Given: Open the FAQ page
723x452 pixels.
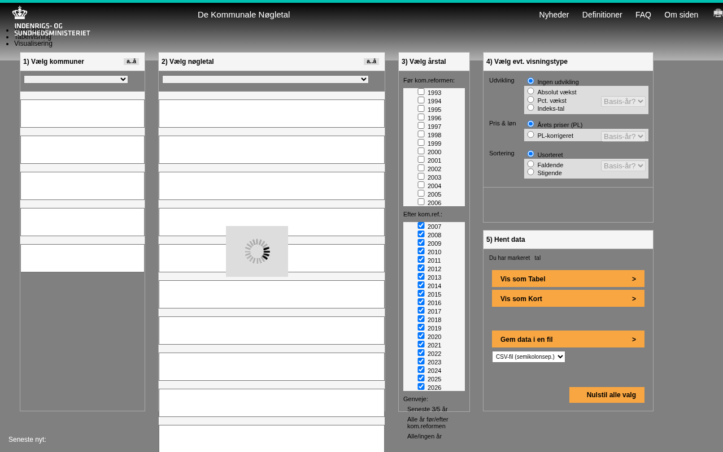Looking at the screenshot, I should click(x=643, y=15).
